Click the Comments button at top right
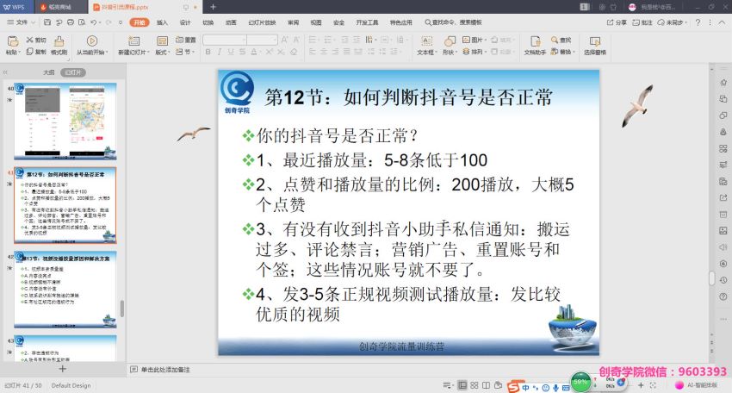This screenshot has width=732, height=393. pos(642,22)
